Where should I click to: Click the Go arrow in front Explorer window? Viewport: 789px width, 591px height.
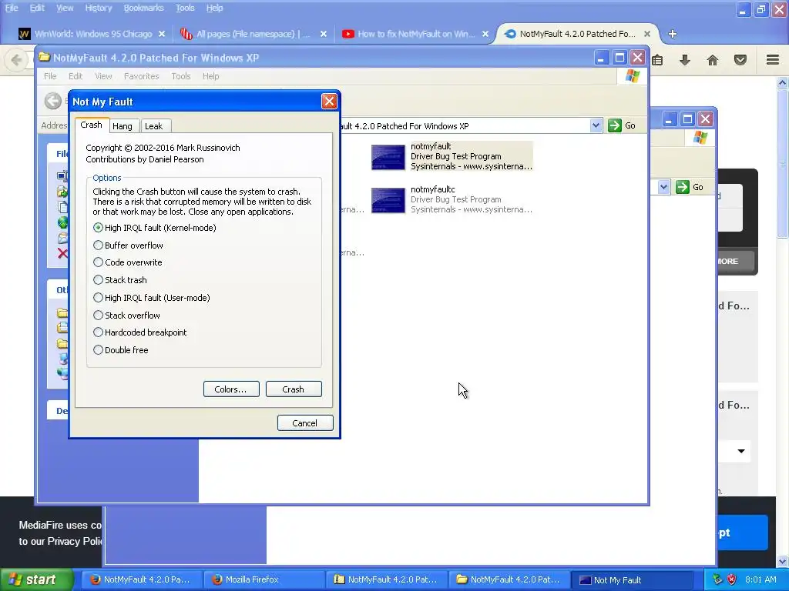pyautogui.click(x=614, y=125)
